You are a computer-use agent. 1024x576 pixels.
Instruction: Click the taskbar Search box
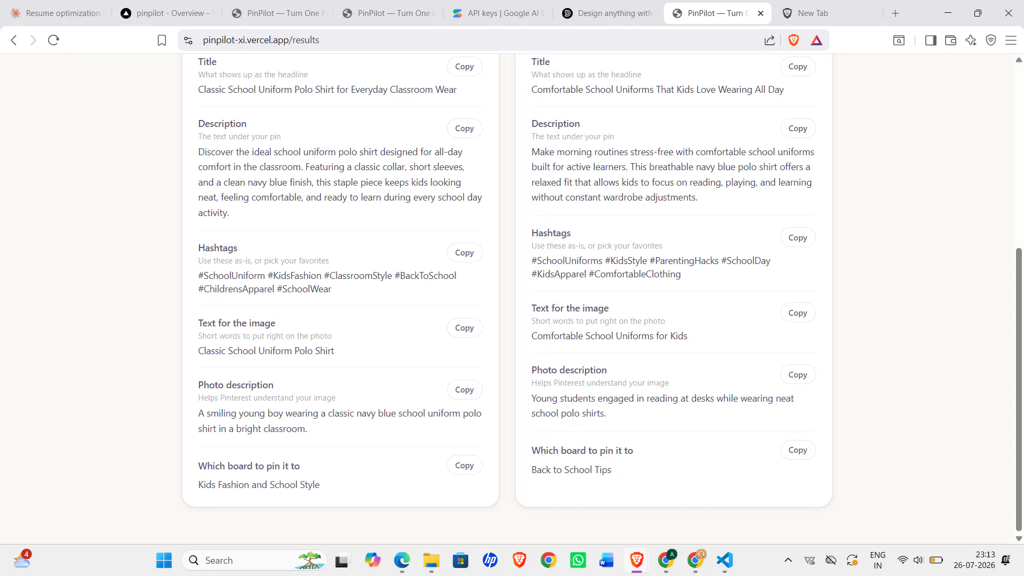[254, 561]
